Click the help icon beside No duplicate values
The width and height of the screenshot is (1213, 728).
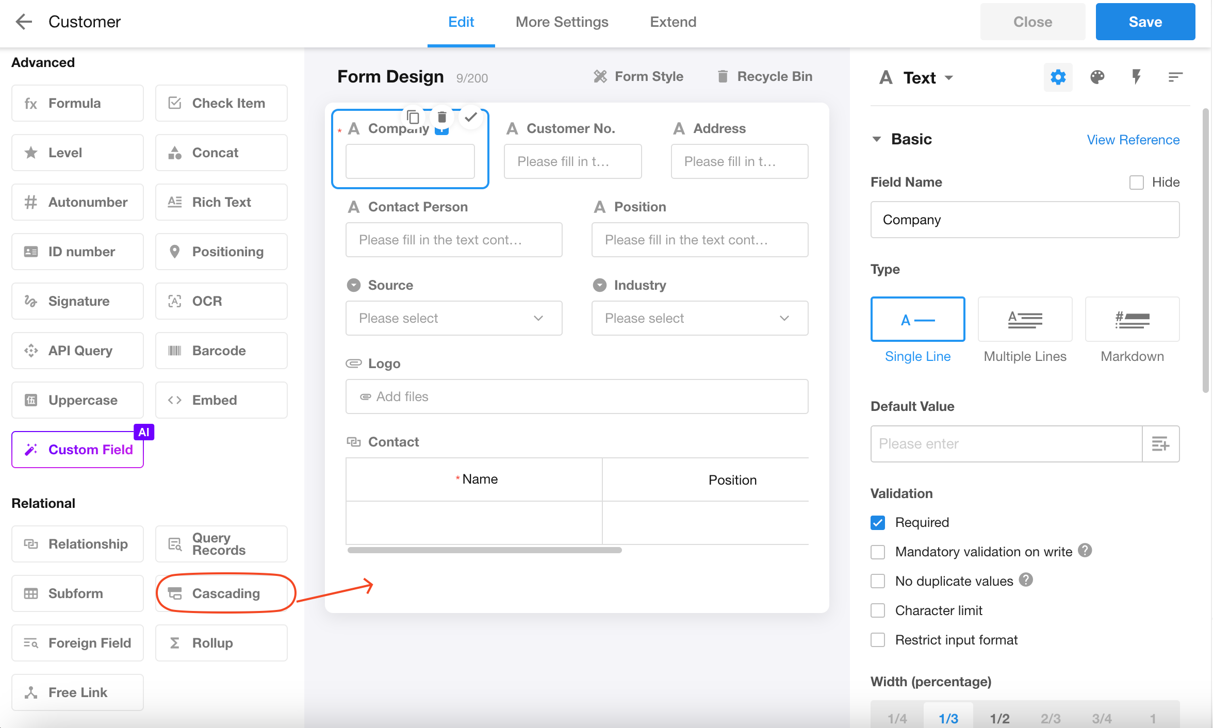pos(1026,580)
